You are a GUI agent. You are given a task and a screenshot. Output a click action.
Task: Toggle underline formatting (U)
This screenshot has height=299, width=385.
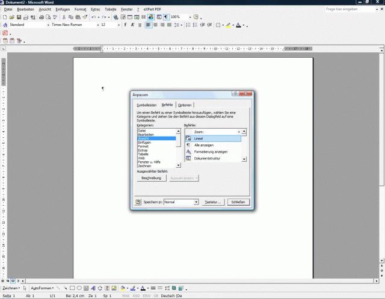140,25
